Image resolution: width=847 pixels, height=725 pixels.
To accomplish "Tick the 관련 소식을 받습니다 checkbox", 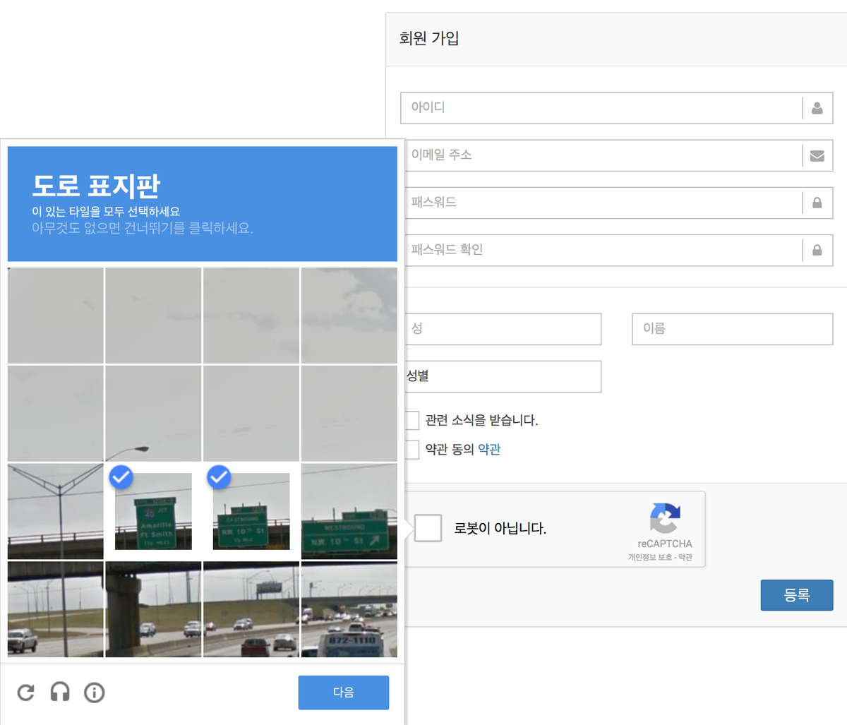I will (x=412, y=421).
